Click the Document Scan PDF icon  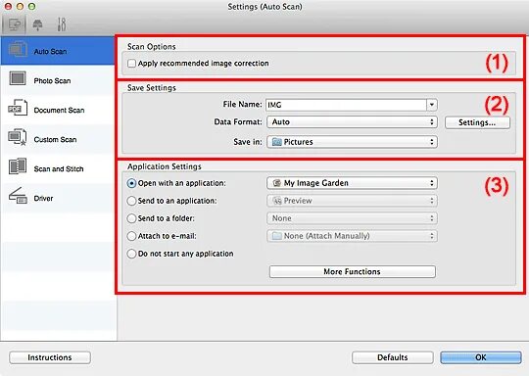[18, 108]
